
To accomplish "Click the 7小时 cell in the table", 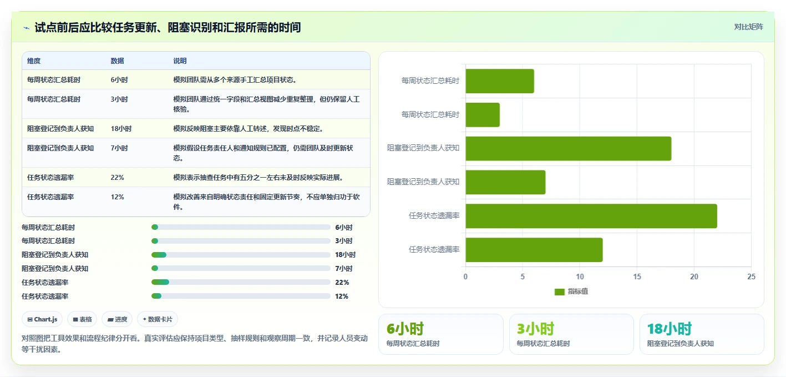I will pos(119,148).
